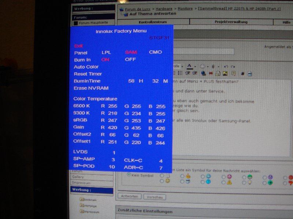Viewport: 293px width, 219px height.
Task: Click the bulleted list icon
Action: tap(180, 73)
